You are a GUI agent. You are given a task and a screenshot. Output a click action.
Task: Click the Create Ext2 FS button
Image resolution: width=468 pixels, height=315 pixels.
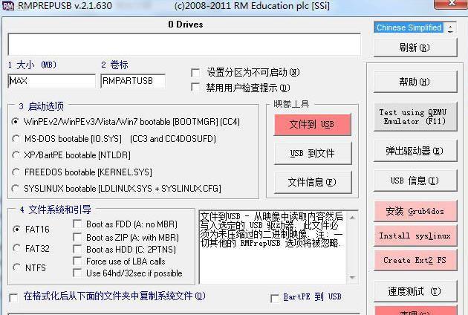coord(415,261)
